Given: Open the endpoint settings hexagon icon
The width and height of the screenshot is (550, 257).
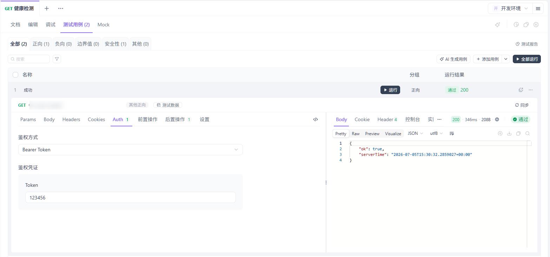Looking at the screenshot, I should (536, 25).
